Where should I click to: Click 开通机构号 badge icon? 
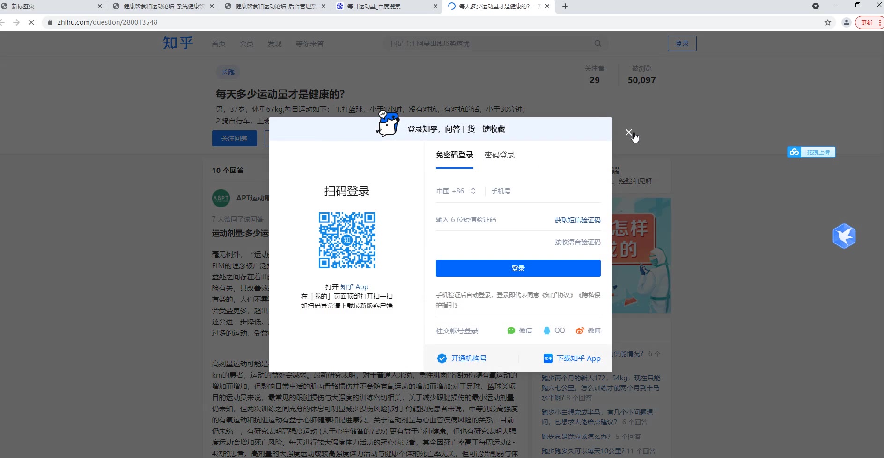click(442, 358)
